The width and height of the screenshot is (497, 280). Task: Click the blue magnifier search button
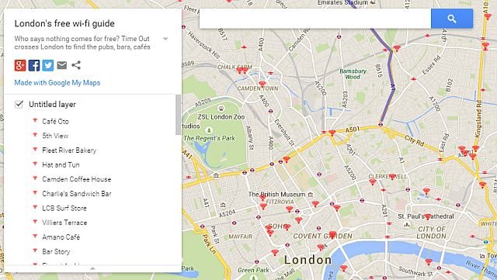[x=452, y=19]
